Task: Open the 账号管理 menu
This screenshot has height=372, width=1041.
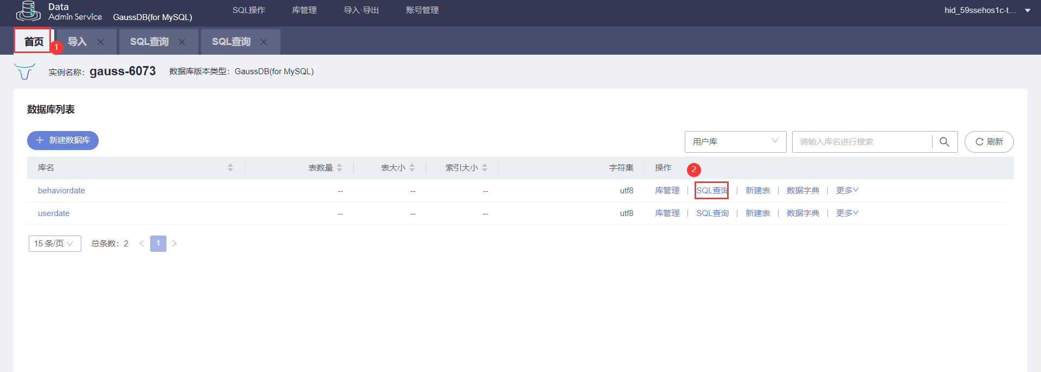Action: click(x=422, y=10)
